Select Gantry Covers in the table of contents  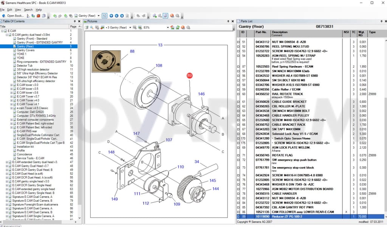click(26, 50)
